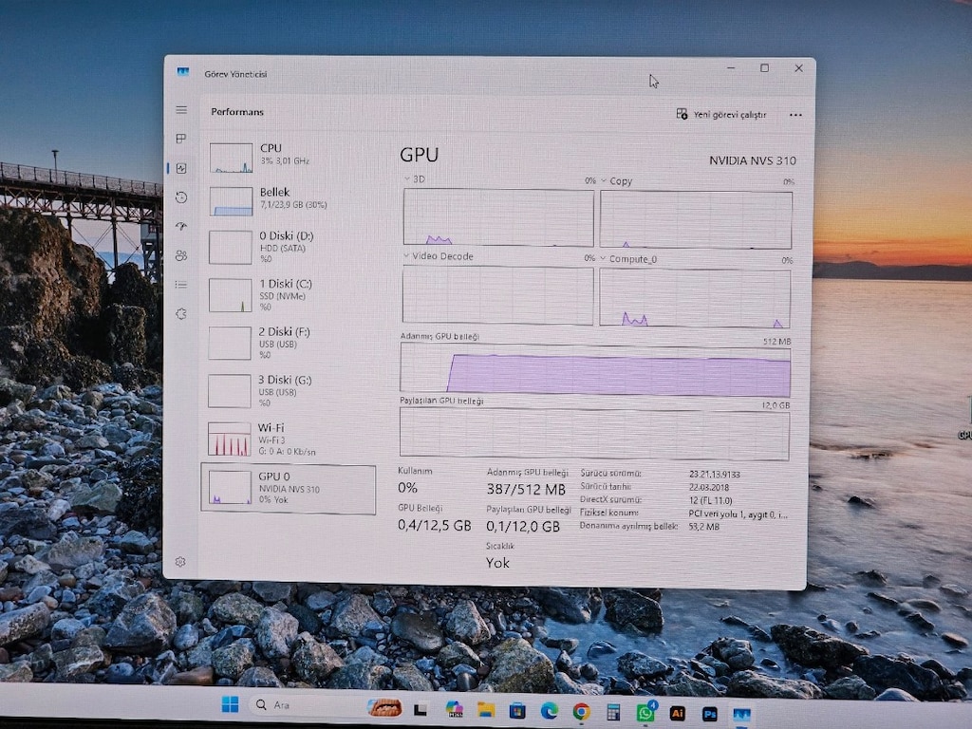
Task: Click the Task Manager title bar app icon
Action: (x=183, y=72)
